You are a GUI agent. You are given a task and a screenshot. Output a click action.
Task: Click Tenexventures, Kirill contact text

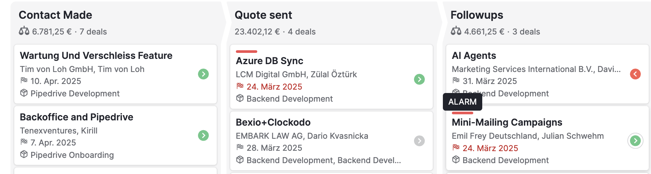pos(58,130)
